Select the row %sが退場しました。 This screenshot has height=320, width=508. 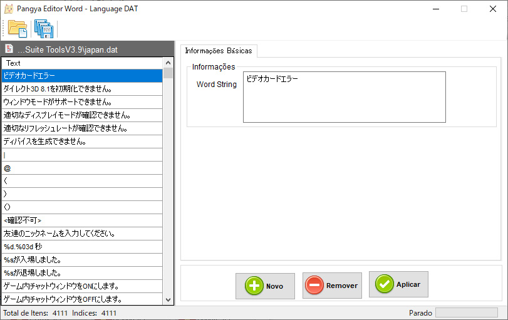tap(82, 273)
